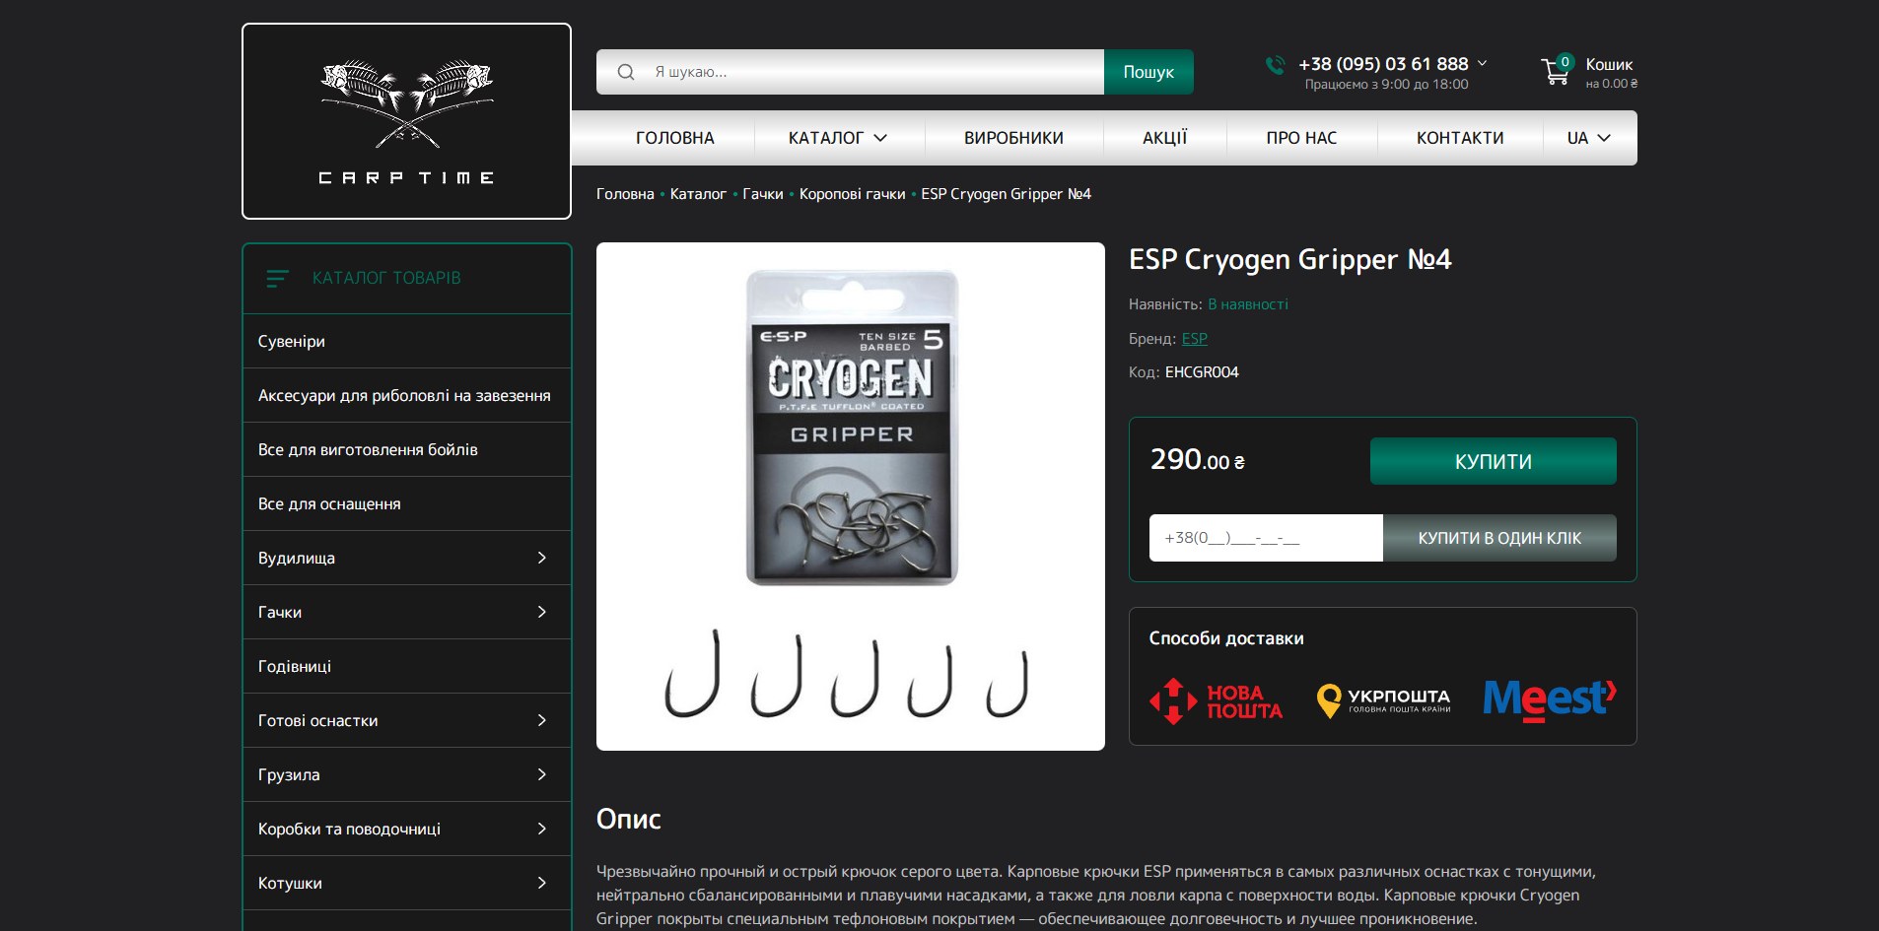
Task: Click the Гачки breadcrumb link
Action: [x=763, y=194]
